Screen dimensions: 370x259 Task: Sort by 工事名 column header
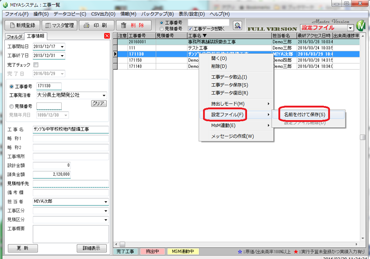click(x=229, y=36)
